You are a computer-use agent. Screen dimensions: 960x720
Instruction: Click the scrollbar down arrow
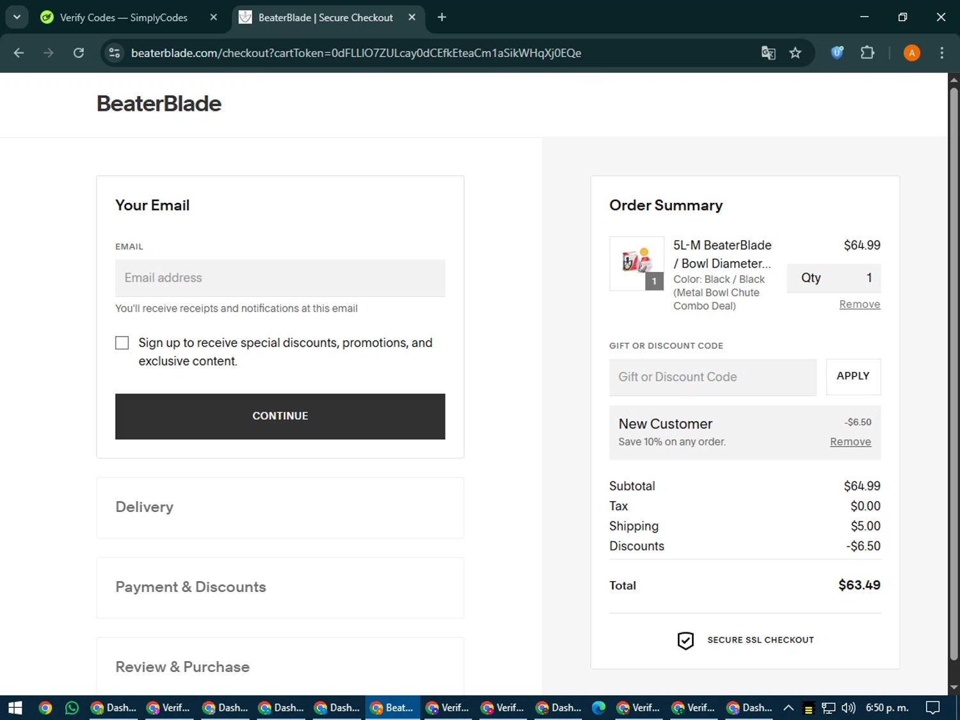[x=954, y=688]
